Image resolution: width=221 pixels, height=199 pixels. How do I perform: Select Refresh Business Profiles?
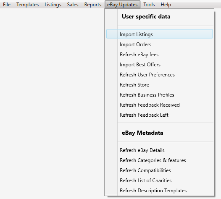click(x=159, y=95)
